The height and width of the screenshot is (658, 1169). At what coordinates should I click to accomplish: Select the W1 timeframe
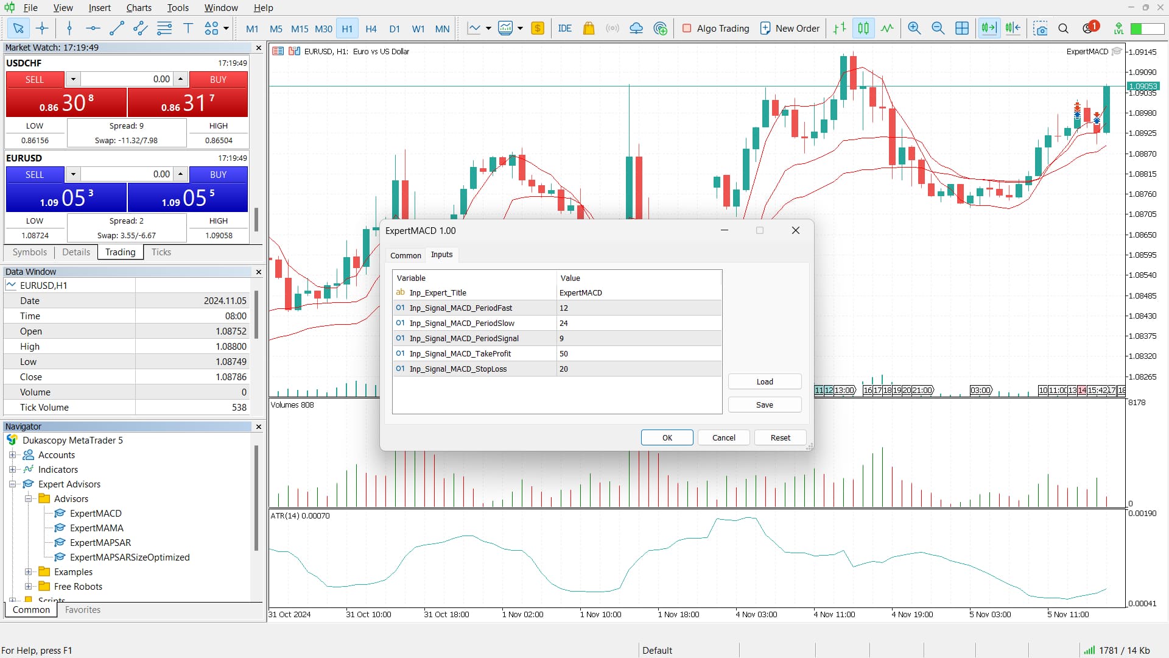coord(418,29)
